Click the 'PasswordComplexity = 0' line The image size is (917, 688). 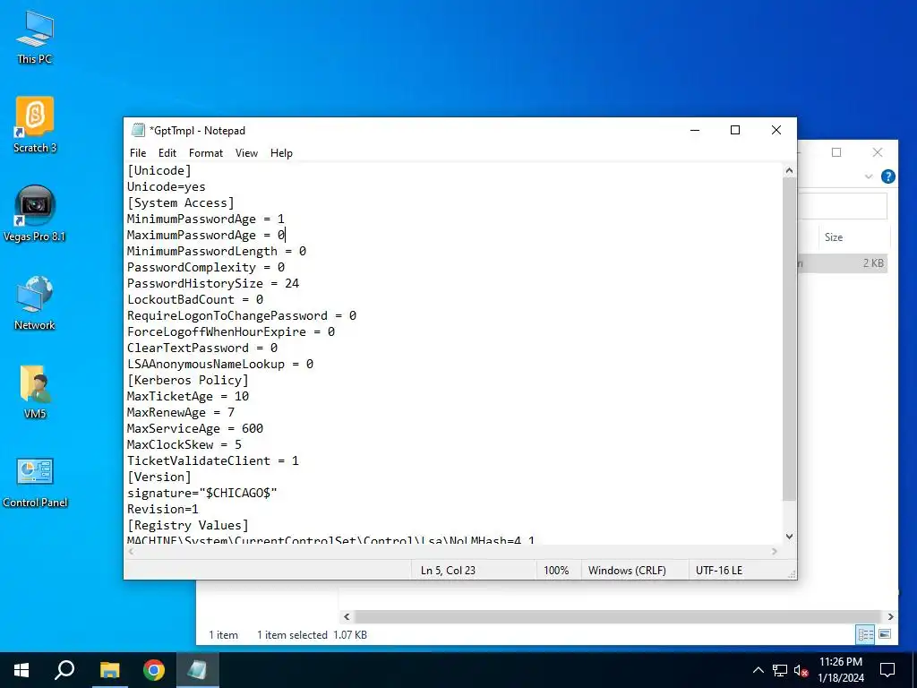click(206, 267)
